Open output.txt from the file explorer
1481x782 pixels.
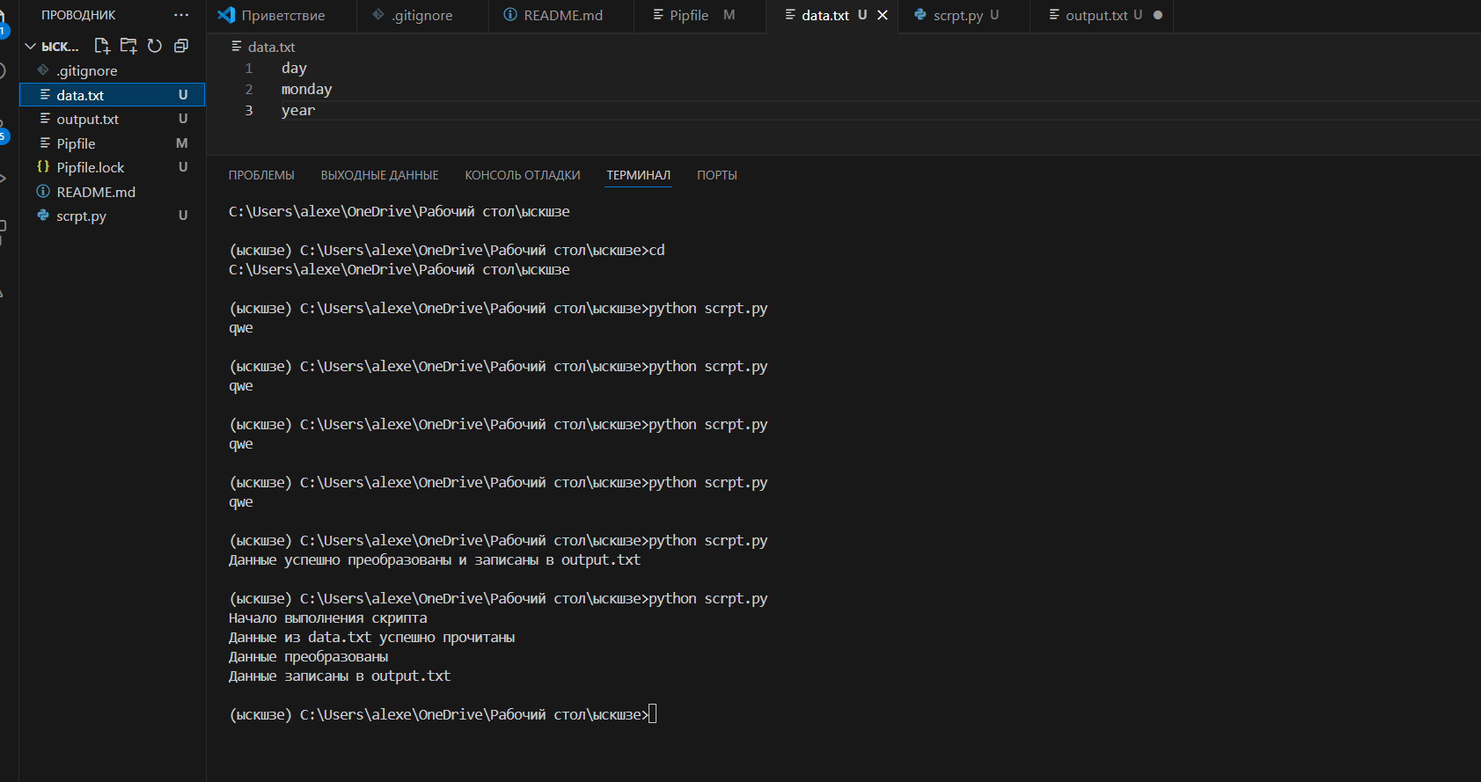click(87, 119)
